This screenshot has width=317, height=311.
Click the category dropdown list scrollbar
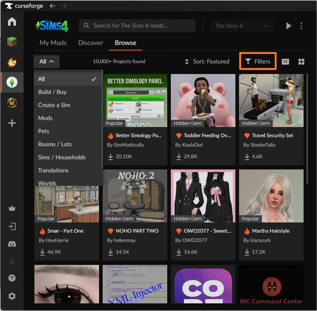(102, 119)
